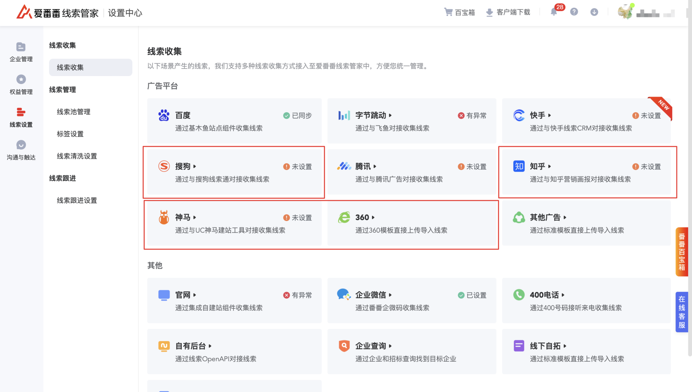The height and width of the screenshot is (392, 692).
Task: Click the 企业查询 shield icon
Action: click(344, 346)
